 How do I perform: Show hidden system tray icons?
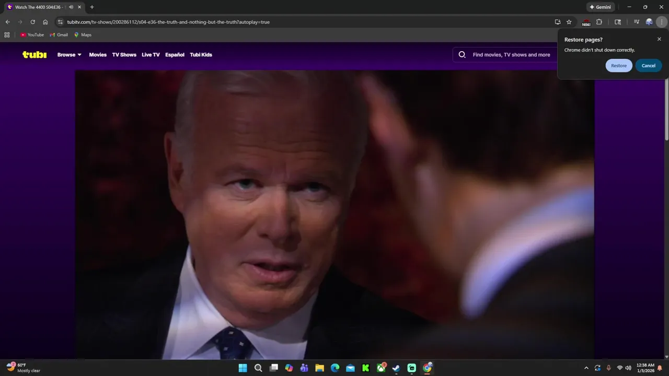click(x=586, y=368)
